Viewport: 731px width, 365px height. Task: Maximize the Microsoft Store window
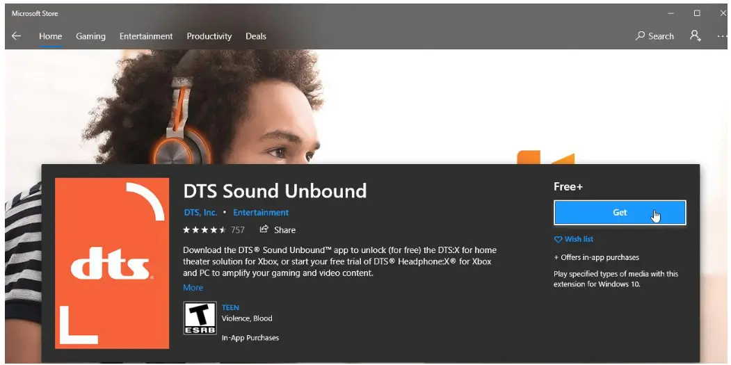click(x=697, y=13)
